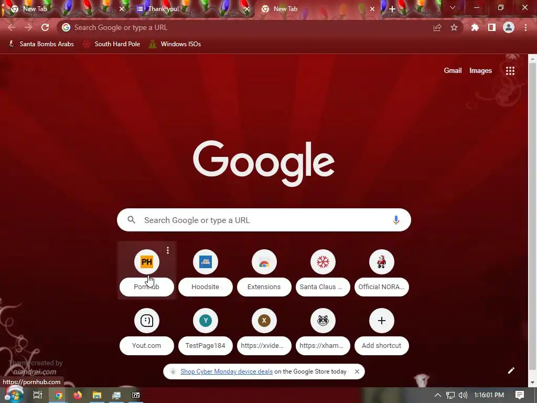
Task: Toggle the side panel icon
Action: click(492, 27)
